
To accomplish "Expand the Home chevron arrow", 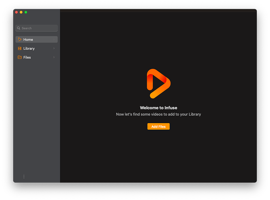I will click(x=54, y=40).
